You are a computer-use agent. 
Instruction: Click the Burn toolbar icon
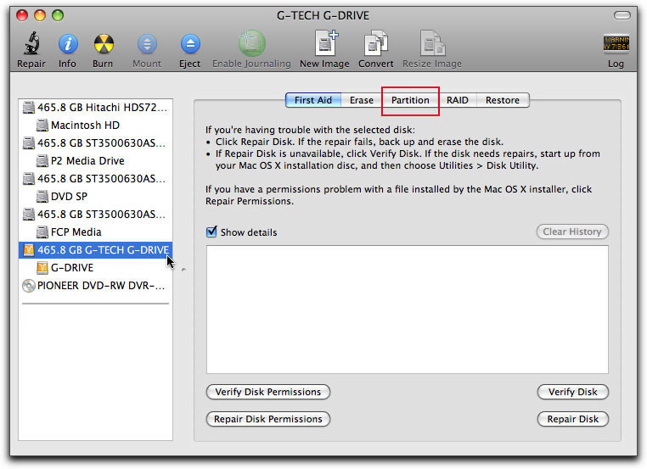point(103,44)
